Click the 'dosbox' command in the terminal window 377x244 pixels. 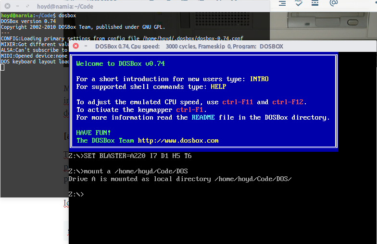coord(67,15)
